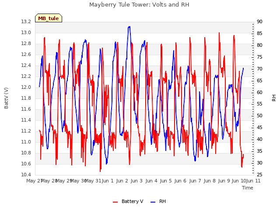The image size is (280, 210).
Task: Click the 45 right axis tick label
Action: pos(259,128)
